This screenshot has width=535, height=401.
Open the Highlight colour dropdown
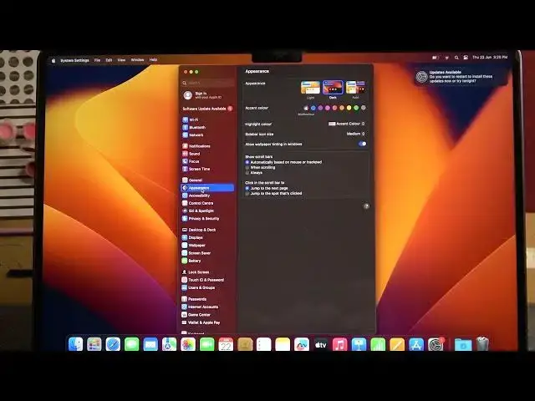(x=347, y=124)
